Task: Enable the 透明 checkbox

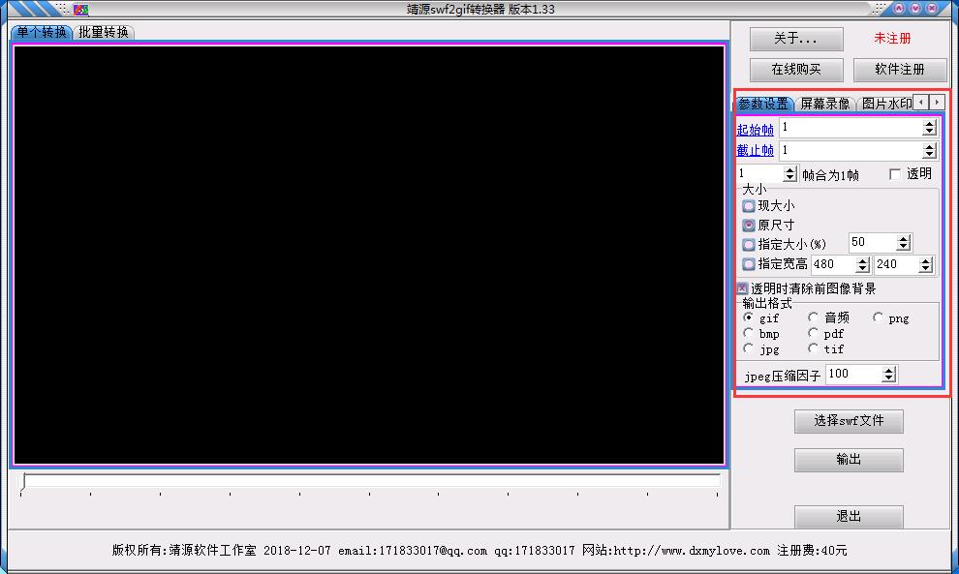Action: pos(895,174)
